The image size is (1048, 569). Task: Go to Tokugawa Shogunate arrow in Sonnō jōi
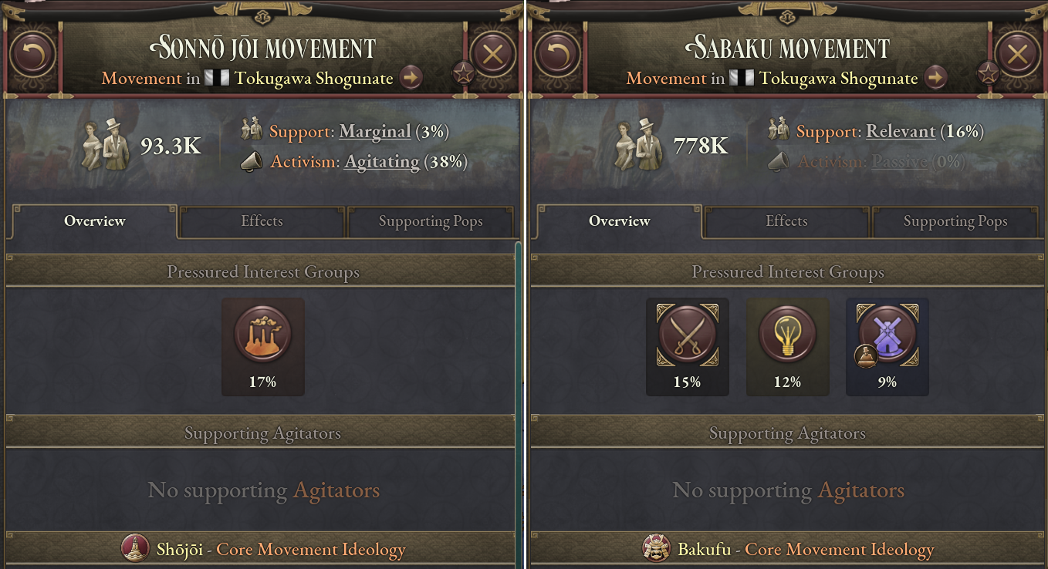411,78
